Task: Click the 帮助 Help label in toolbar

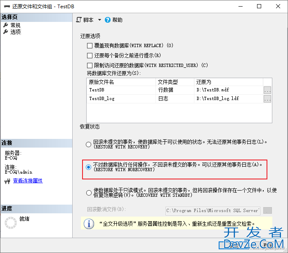Action: click(x=117, y=20)
